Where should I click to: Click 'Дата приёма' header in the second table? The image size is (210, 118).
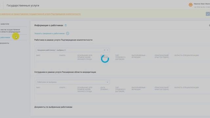click(104, 88)
